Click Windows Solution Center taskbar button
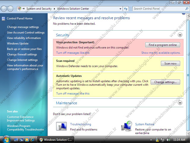The height and width of the screenshot is (143, 190). 56,140
